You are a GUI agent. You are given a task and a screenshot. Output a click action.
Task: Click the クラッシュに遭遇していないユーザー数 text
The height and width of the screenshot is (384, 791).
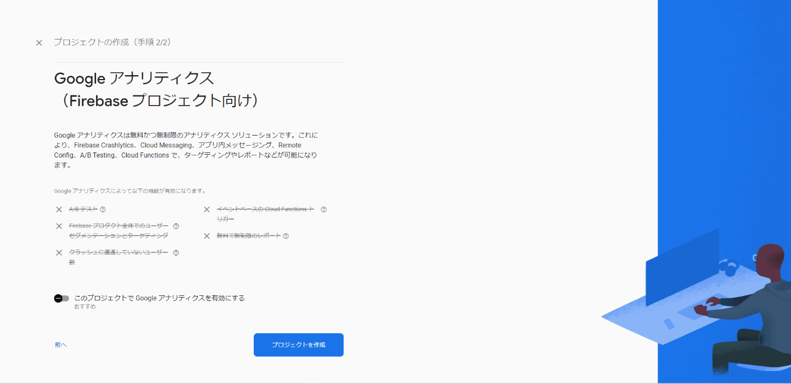pos(119,257)
